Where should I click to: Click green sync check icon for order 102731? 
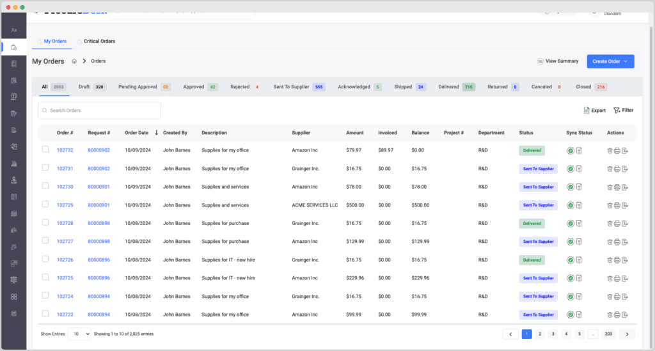coord(570,169)
